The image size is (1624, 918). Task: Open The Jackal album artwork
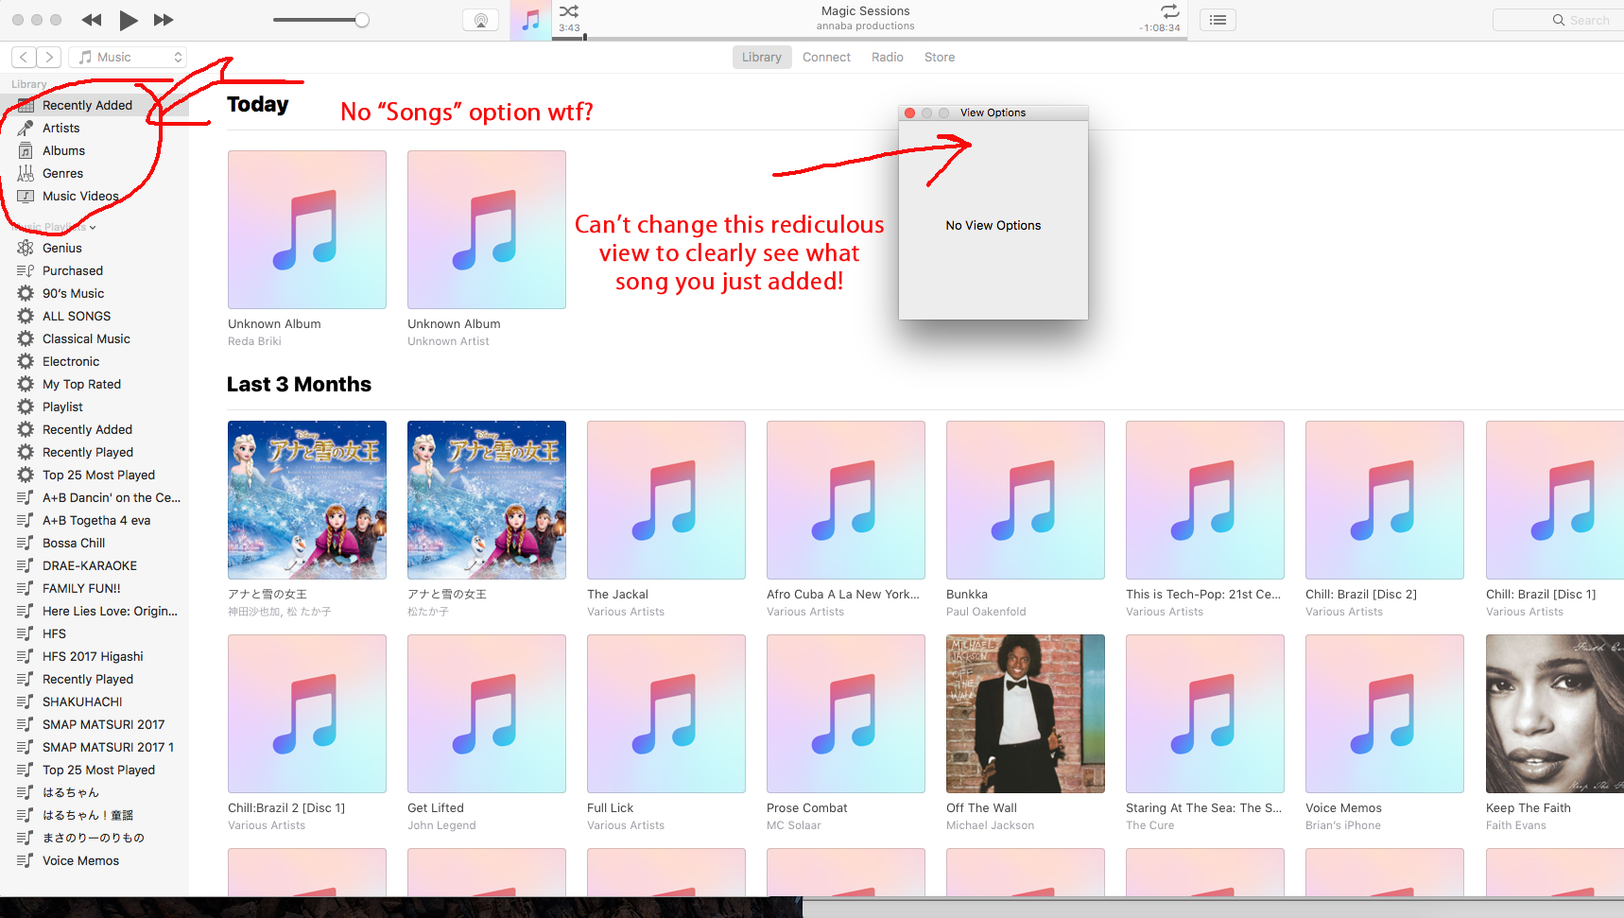click(x=666, y=500)
